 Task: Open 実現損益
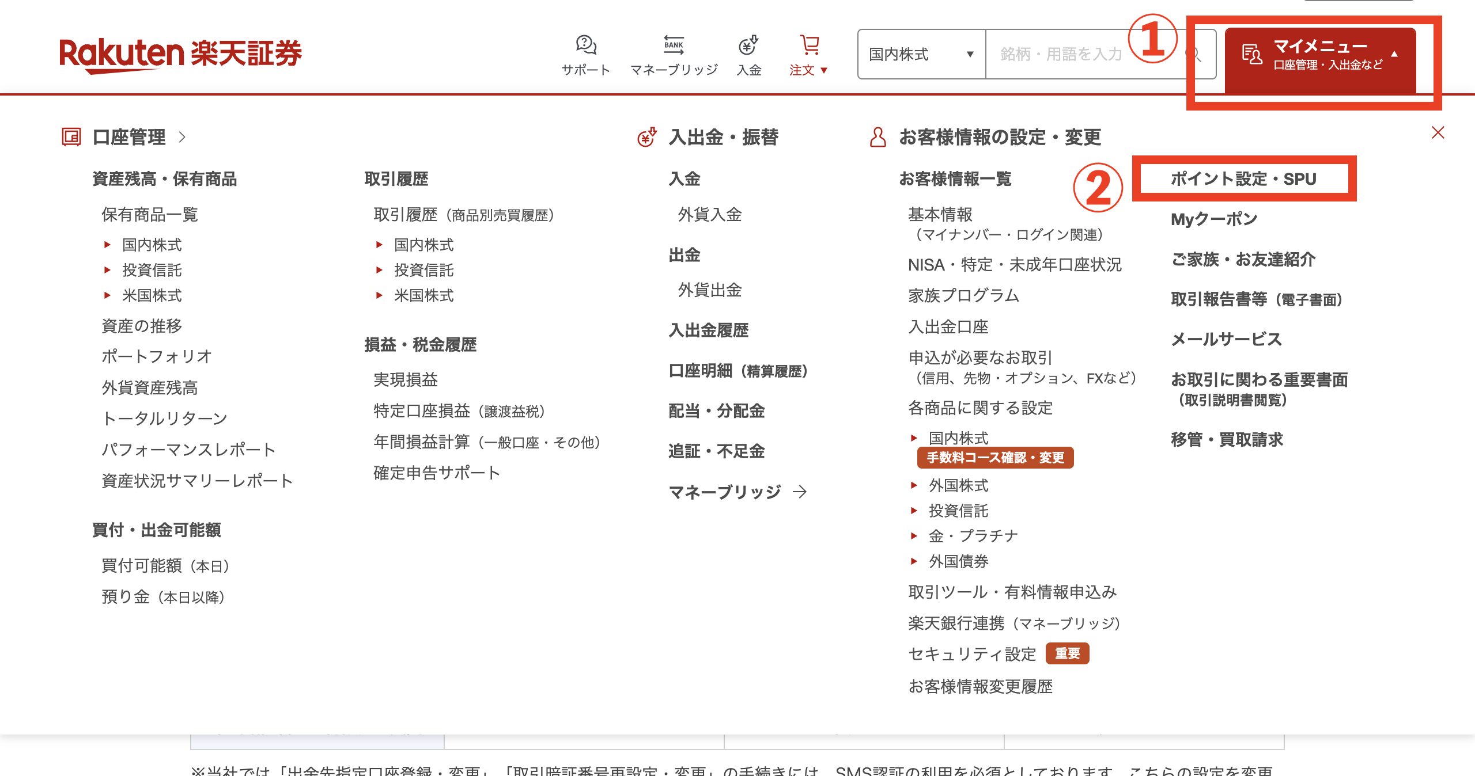(x=406, y=379)
